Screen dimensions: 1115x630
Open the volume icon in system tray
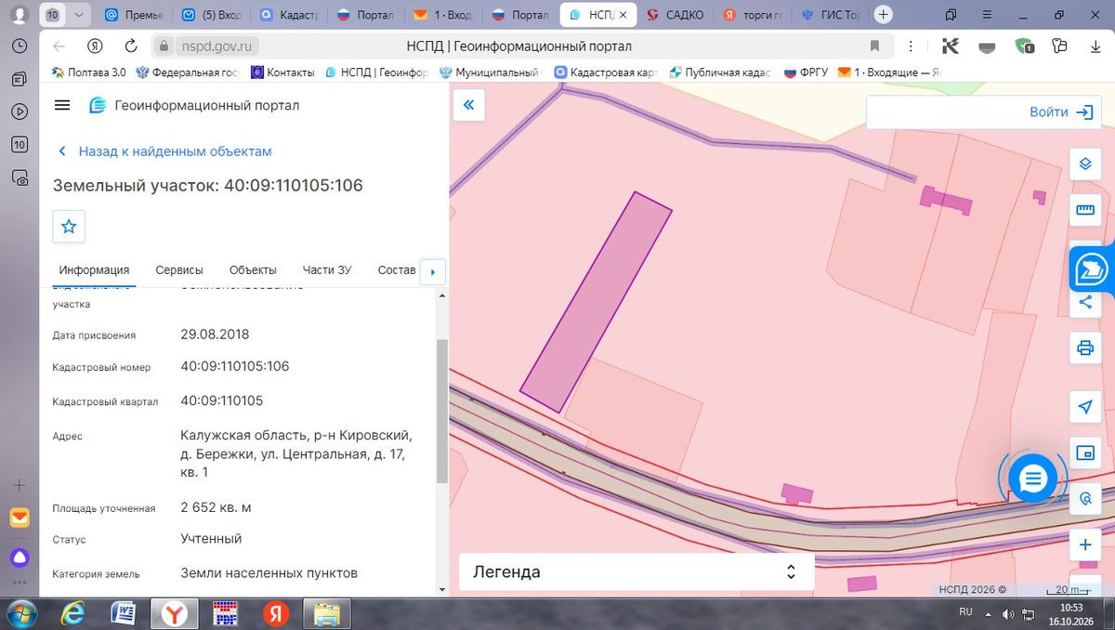pos(1009,613)
